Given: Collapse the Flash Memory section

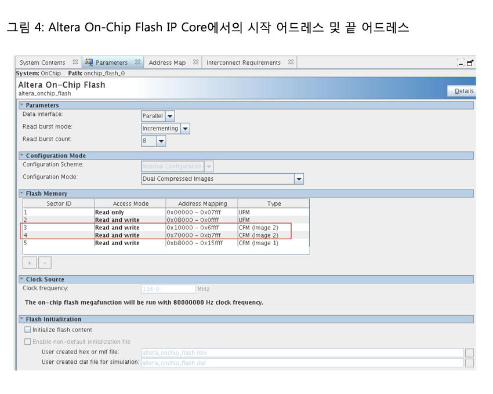Looking at the screenshot, I should [22, 194].
